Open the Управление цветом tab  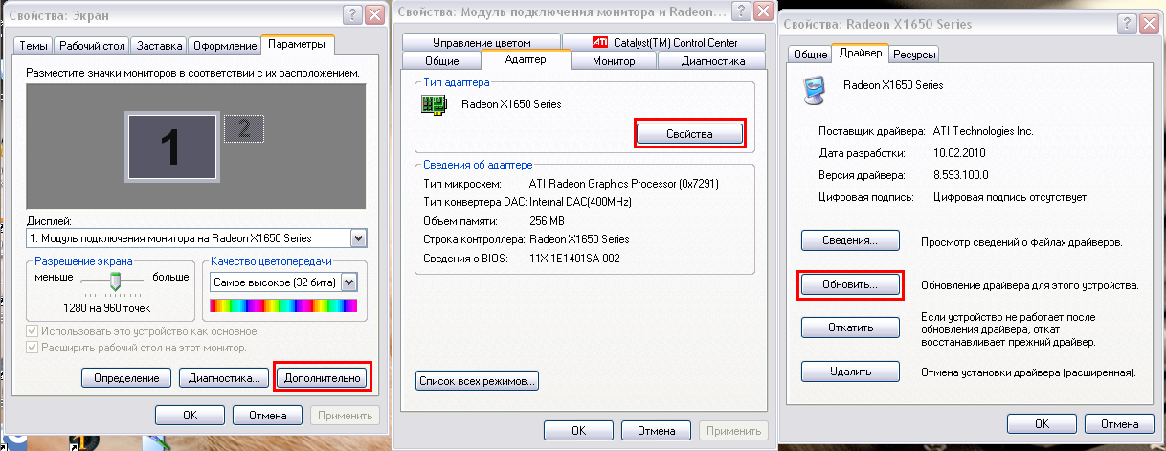pyautogui.click(x=481, y=42)
